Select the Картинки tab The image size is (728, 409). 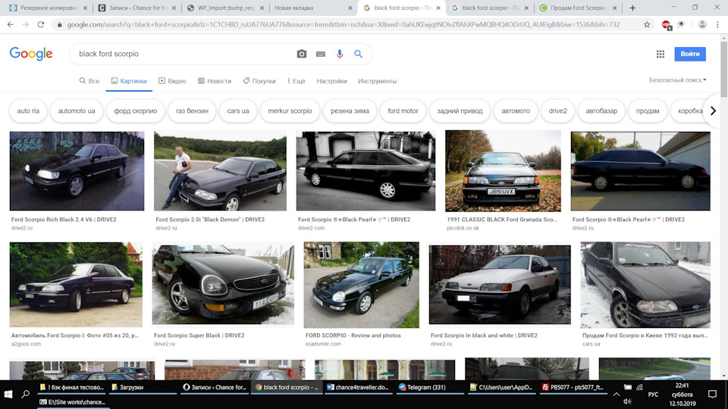click(x=129, y=81)
